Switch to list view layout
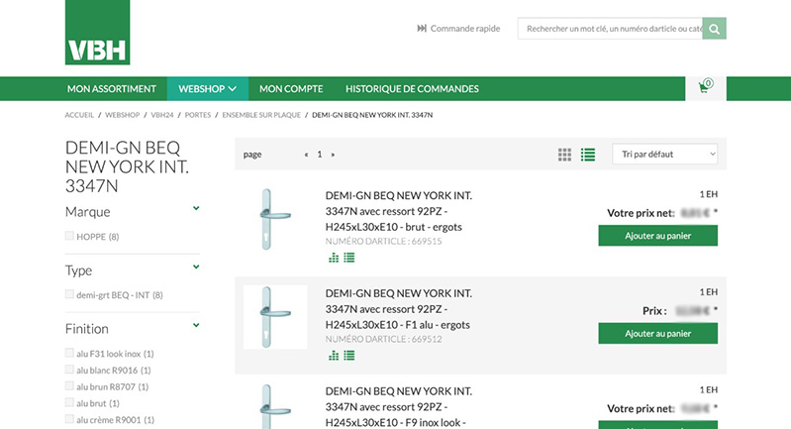 coord(588,155)
